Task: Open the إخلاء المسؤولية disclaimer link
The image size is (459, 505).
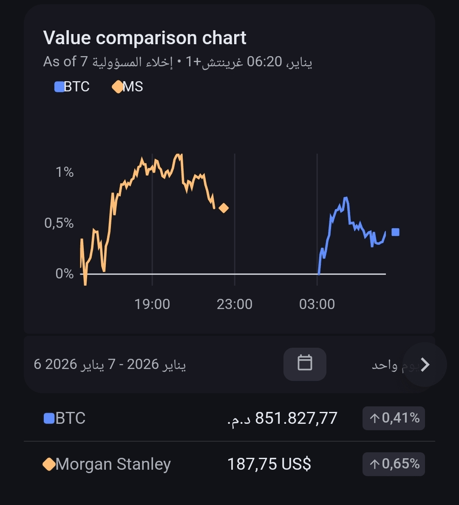Action: [x=133, y=62]
